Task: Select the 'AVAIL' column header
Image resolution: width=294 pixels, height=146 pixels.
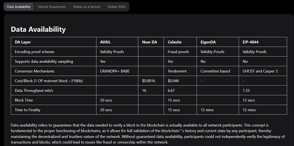Action: point(117,42)
